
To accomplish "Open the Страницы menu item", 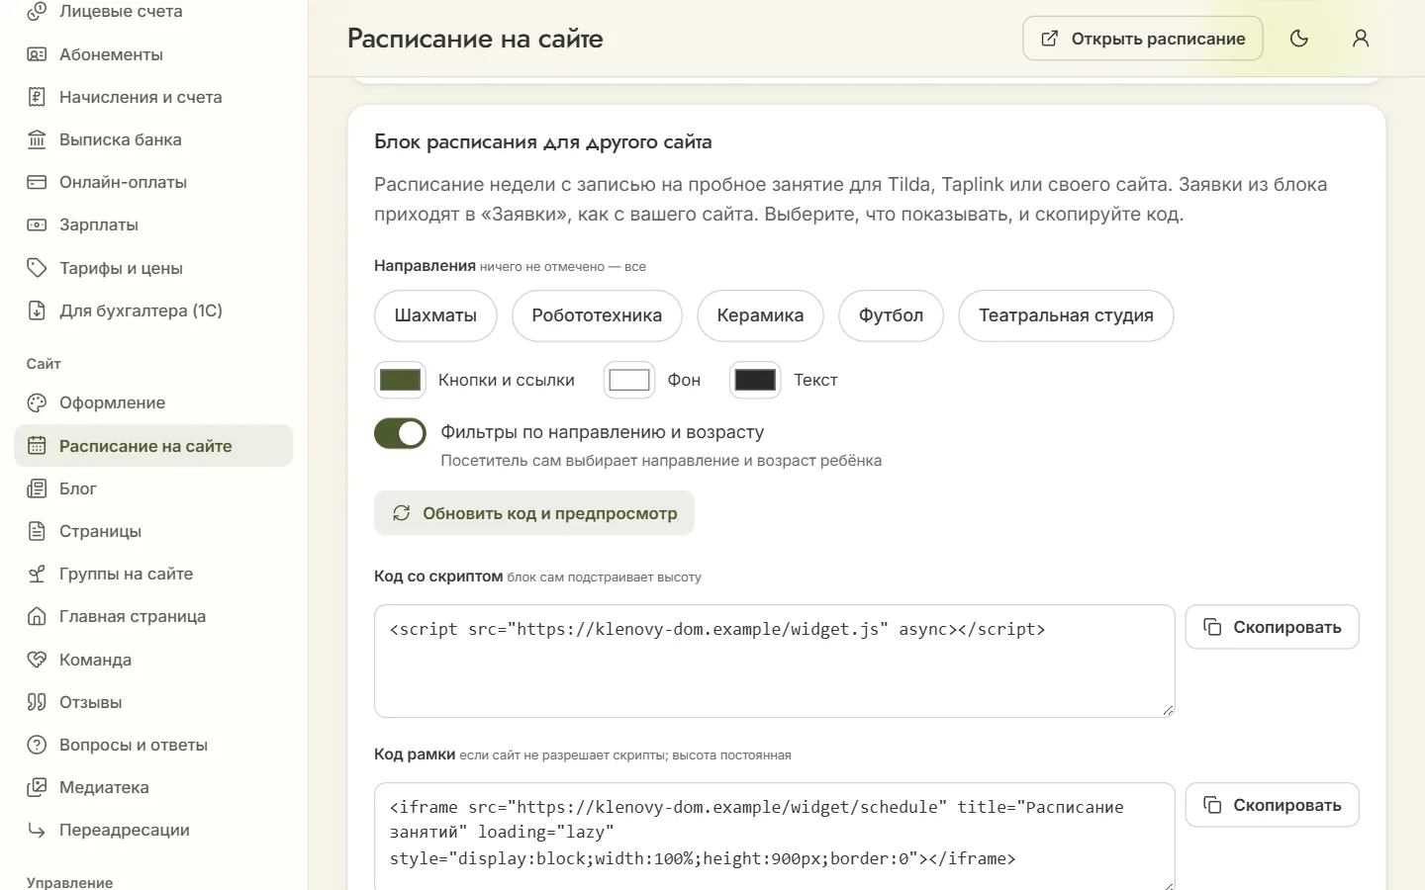I will (153, 531).
